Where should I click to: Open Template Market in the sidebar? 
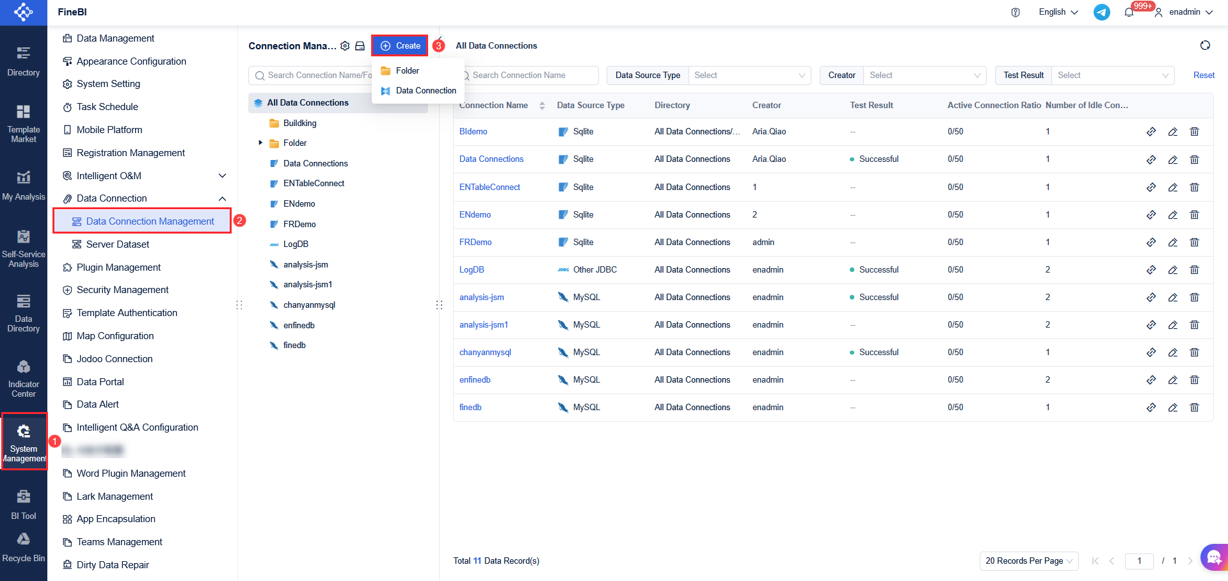point(24,123)
